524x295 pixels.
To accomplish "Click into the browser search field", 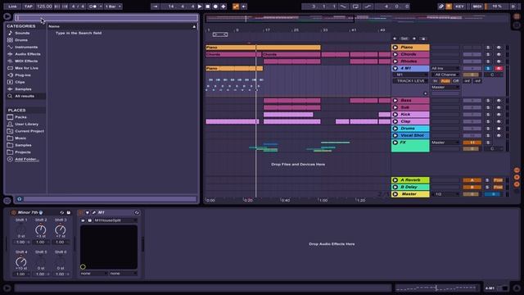I will tap(106, 18).
